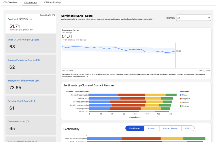Switch Sentiment by to Entity
This screenshot has height=145, width=217.
point(188,128)
